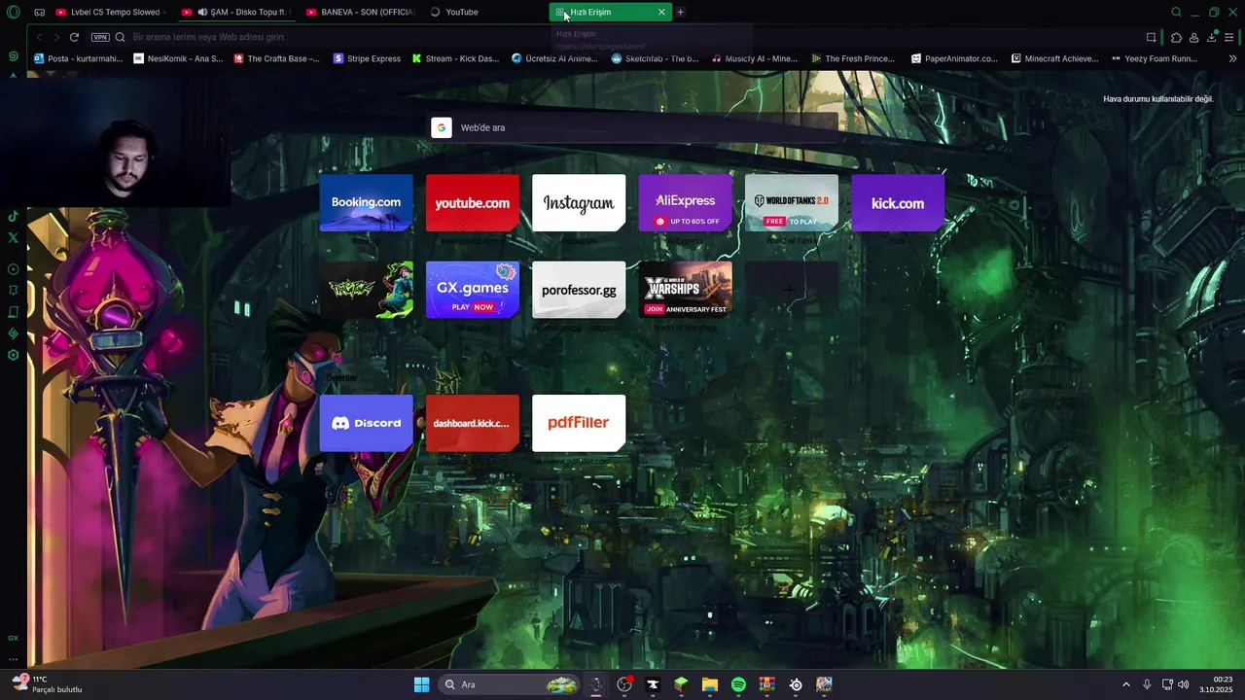Toggle the VPN badge in address bar

[x=100, y=37]
